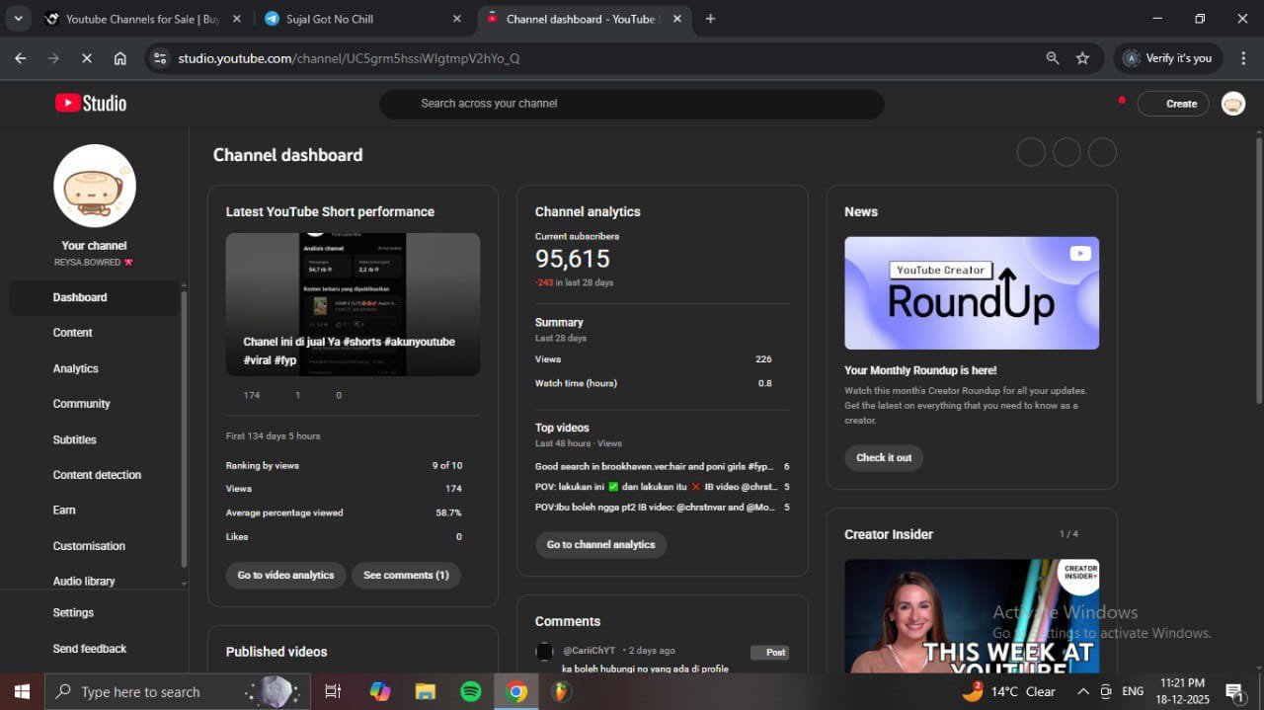Open the account avatar menu
Viewport: 1264px width, 710px height.
click(1232, 104)
